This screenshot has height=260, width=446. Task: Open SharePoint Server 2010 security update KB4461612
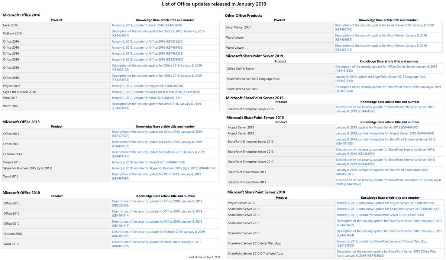390,223
